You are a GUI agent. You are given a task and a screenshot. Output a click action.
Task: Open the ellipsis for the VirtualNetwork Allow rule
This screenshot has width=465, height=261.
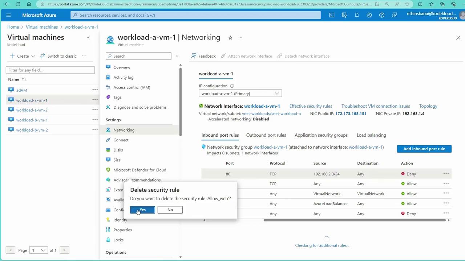coord(446,194)
